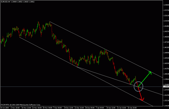
Task: Click the "15 Nov 23:00" time axis label
Action: coord(26,108)
